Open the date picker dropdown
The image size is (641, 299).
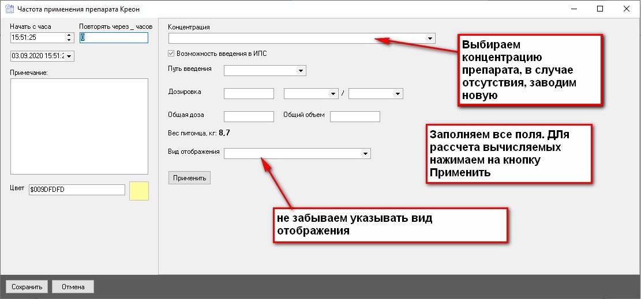coord(70,56)
